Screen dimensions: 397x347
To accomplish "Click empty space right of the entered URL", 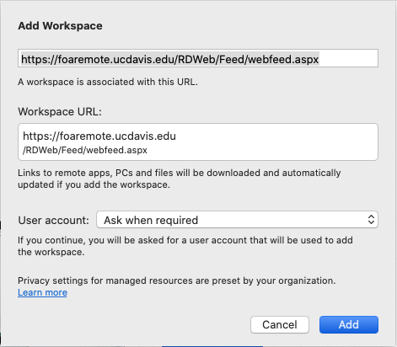I will click(x=348, y=58).
